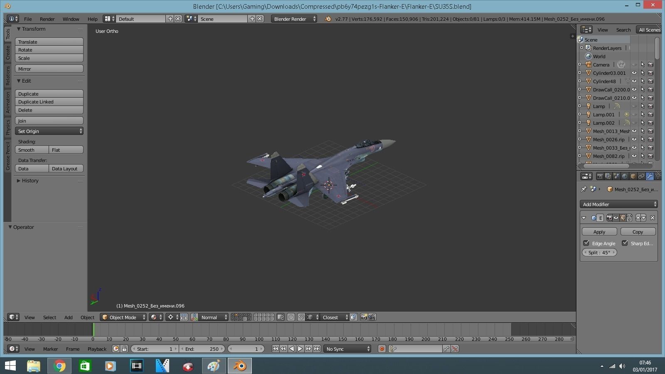This screenshot has width=665, height=374.
Task: Open the World properties tab
Action: [625, 176]
